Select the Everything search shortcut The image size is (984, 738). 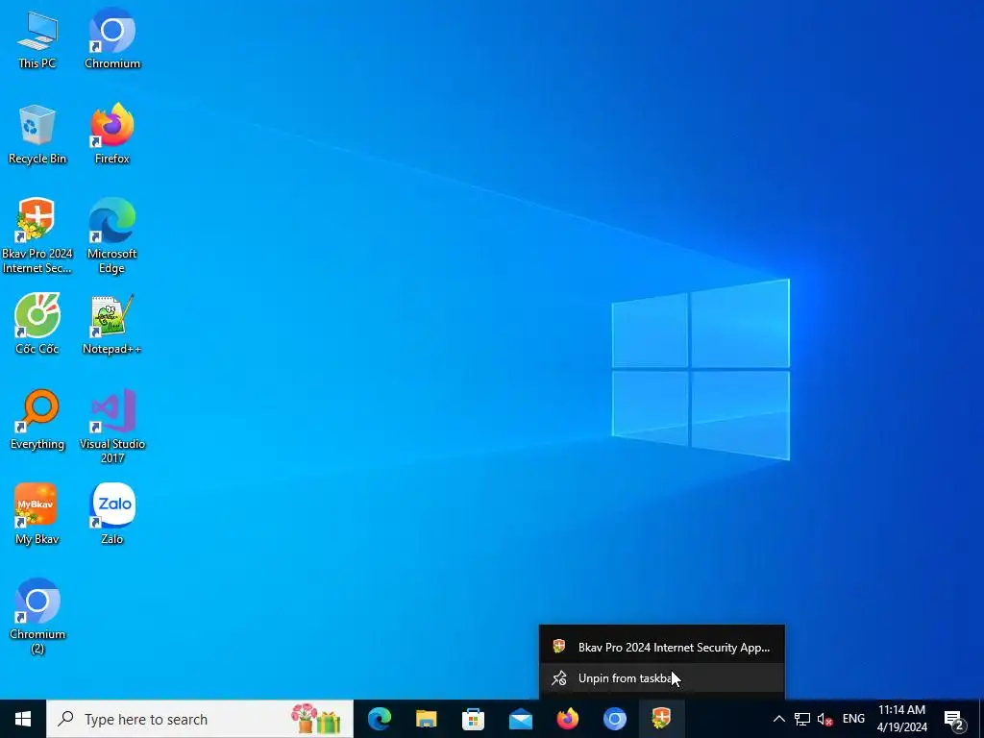pyautogui.click(x=37, y=420)
